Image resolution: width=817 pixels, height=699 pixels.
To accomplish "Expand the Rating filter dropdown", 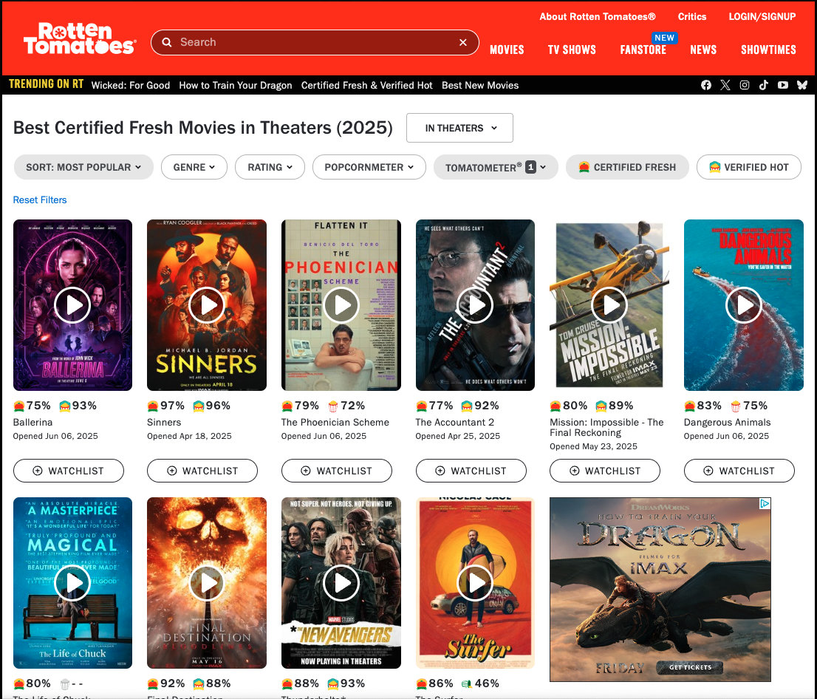I will tap(270, 167).
